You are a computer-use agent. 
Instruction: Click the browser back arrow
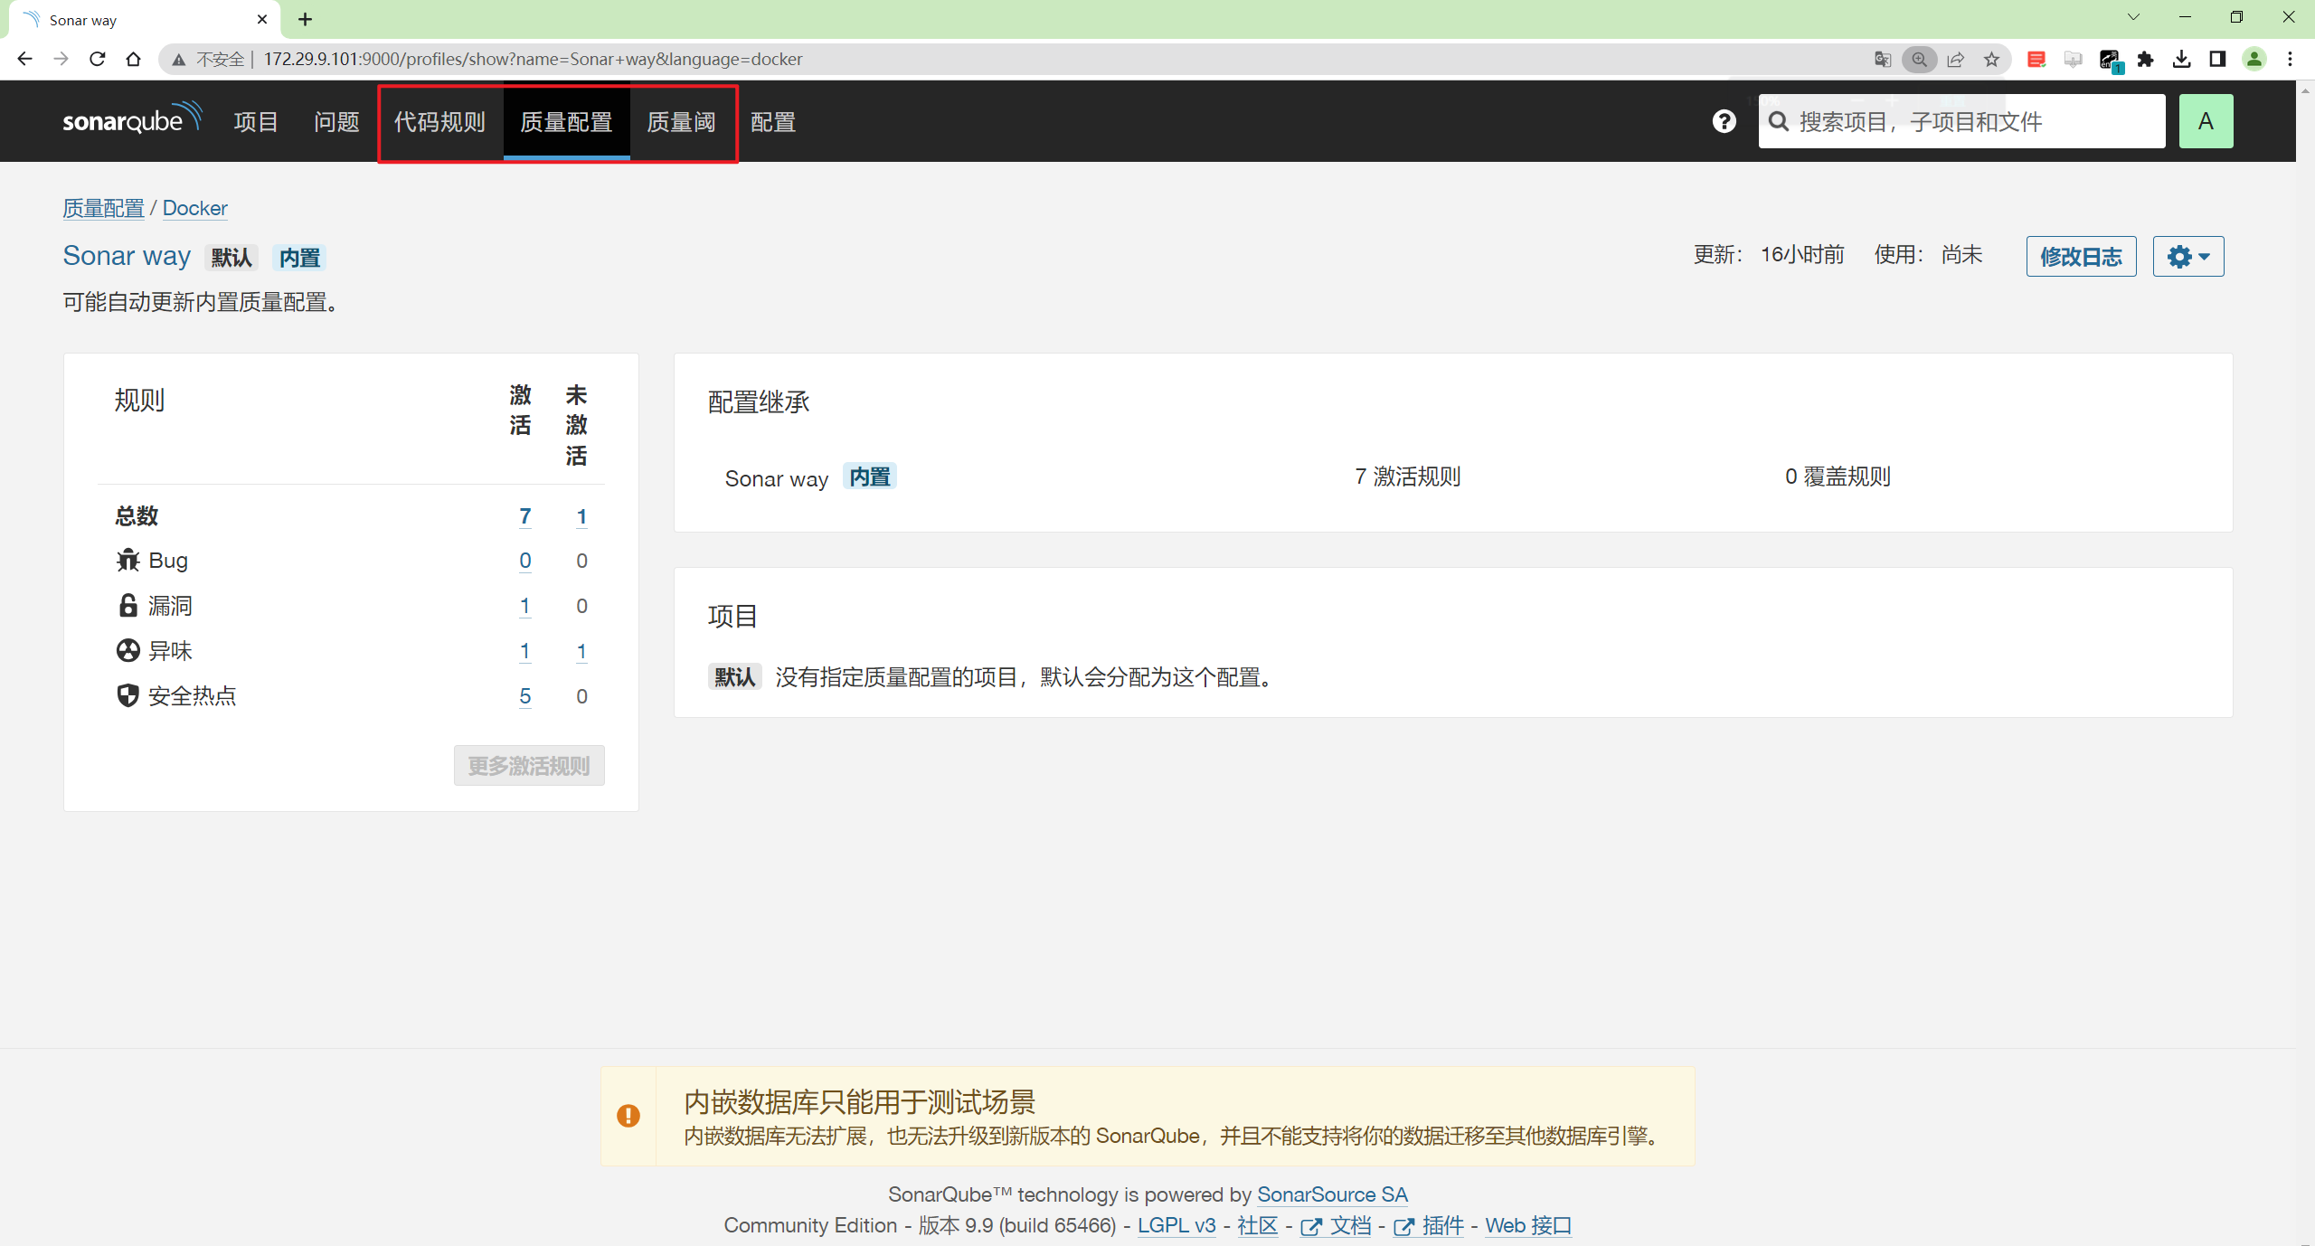click(x=24, y=59)
